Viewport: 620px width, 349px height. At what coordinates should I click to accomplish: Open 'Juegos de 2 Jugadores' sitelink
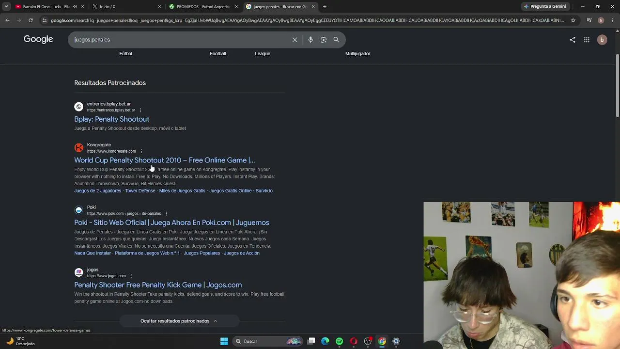coord(97,191)
